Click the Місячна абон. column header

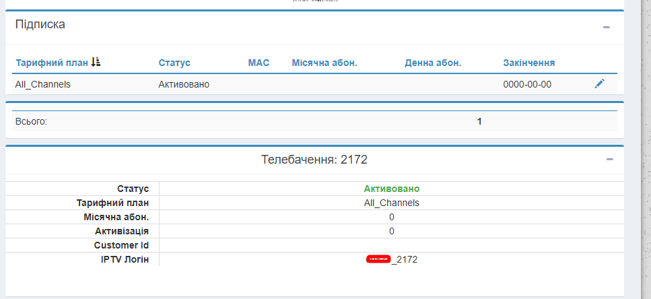click(x=324, y=63)
